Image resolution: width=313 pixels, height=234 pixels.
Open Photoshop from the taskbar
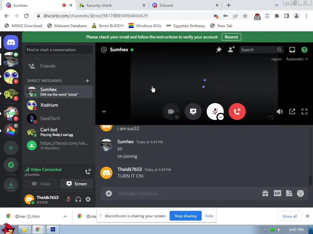click(53, 230)
